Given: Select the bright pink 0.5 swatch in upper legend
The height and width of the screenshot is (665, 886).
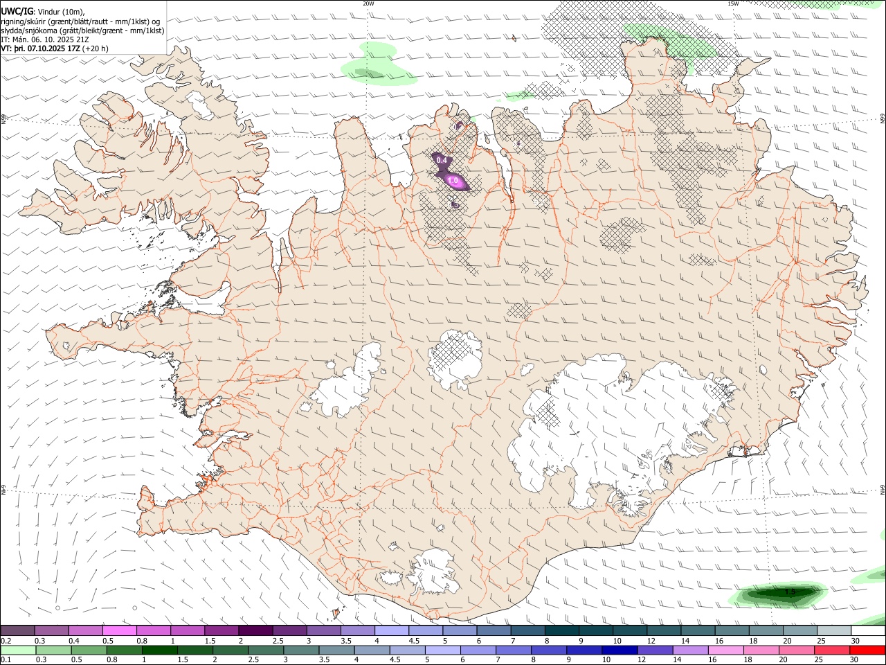Looking at the screenshot, I should 119,631.
